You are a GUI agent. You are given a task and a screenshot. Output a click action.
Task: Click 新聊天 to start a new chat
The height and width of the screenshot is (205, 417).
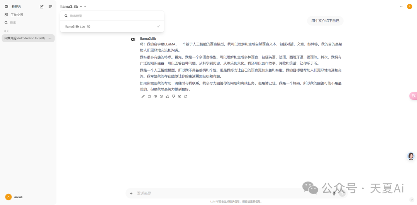click(x=16, y=7)
